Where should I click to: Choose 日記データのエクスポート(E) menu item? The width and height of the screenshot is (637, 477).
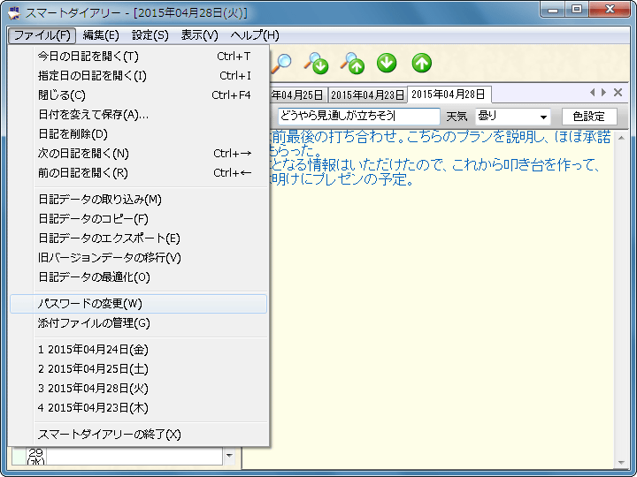tap(139, 238)
